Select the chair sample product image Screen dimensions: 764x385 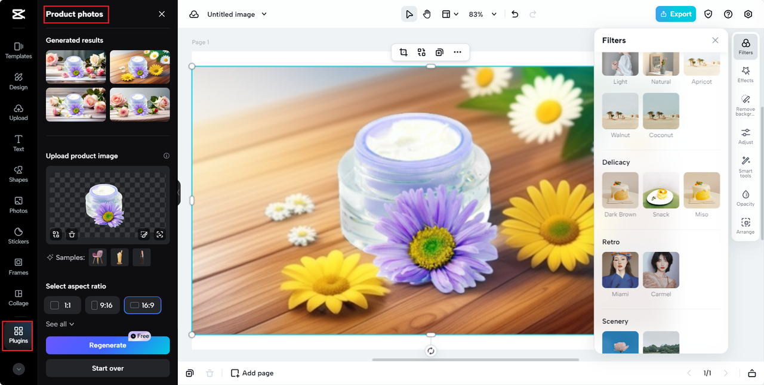(x=98, y=257)
